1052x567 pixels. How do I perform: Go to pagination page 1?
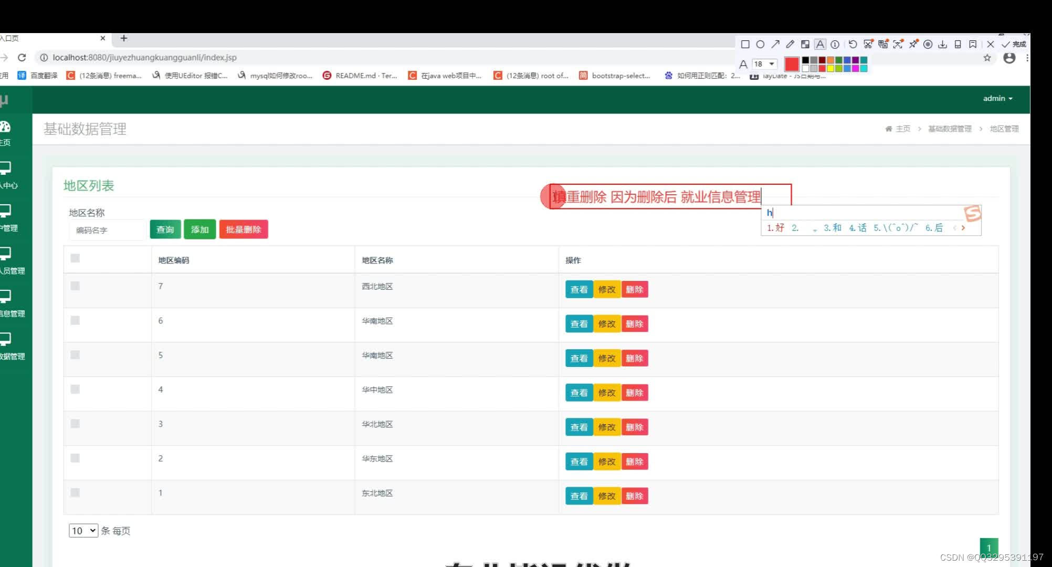tap(989, 548)
